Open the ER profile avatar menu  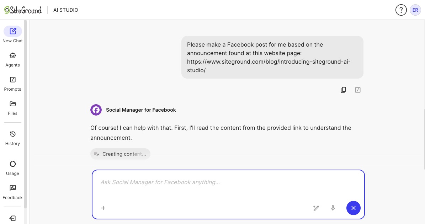[415, 10]
